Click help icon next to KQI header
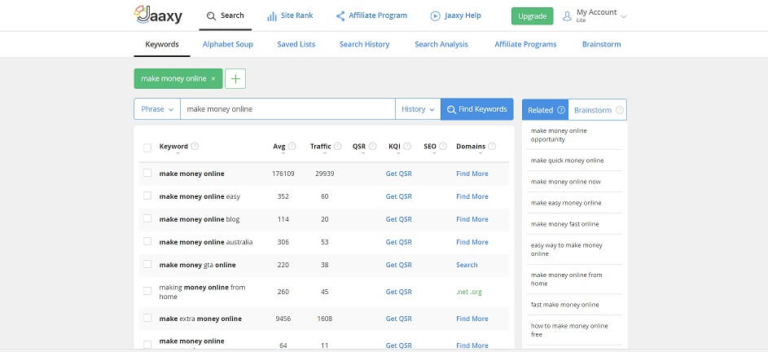This screenshot has height=352, width=768. point(407,146)
